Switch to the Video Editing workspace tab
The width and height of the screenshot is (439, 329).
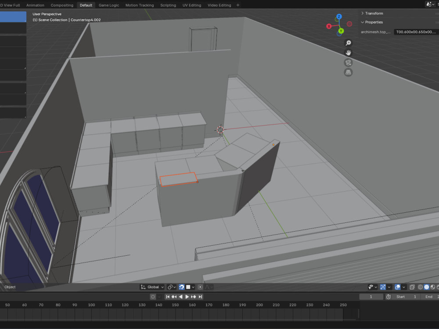[219, 5]
